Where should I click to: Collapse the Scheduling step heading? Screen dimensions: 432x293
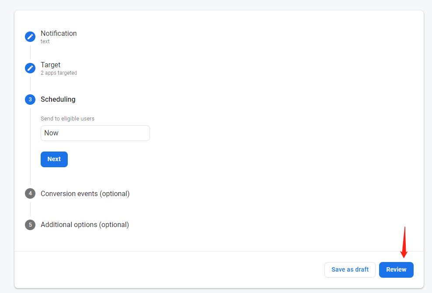58,100
